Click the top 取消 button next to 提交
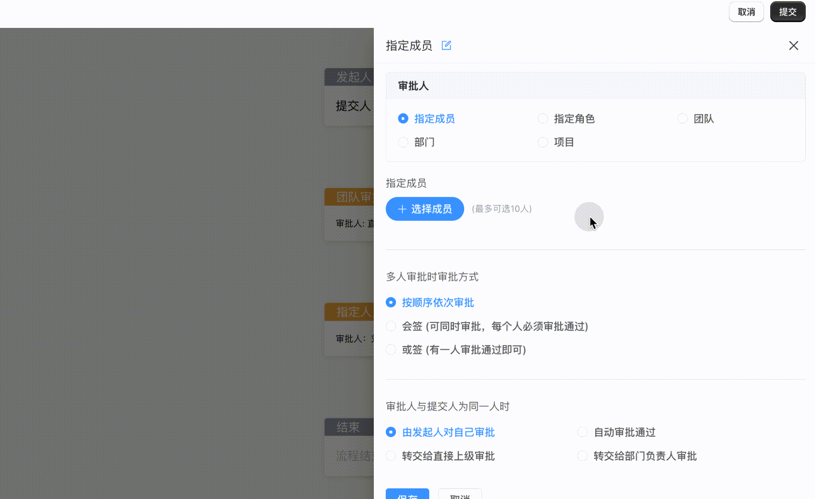815x499 pixels. pyautogui.click(x=746, y=12)
